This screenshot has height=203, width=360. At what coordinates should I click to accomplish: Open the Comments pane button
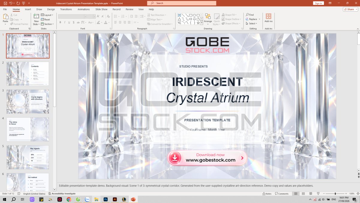282,194
